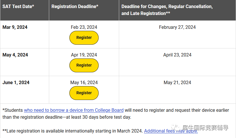Click Register button for June 1 test

[84, 93]
